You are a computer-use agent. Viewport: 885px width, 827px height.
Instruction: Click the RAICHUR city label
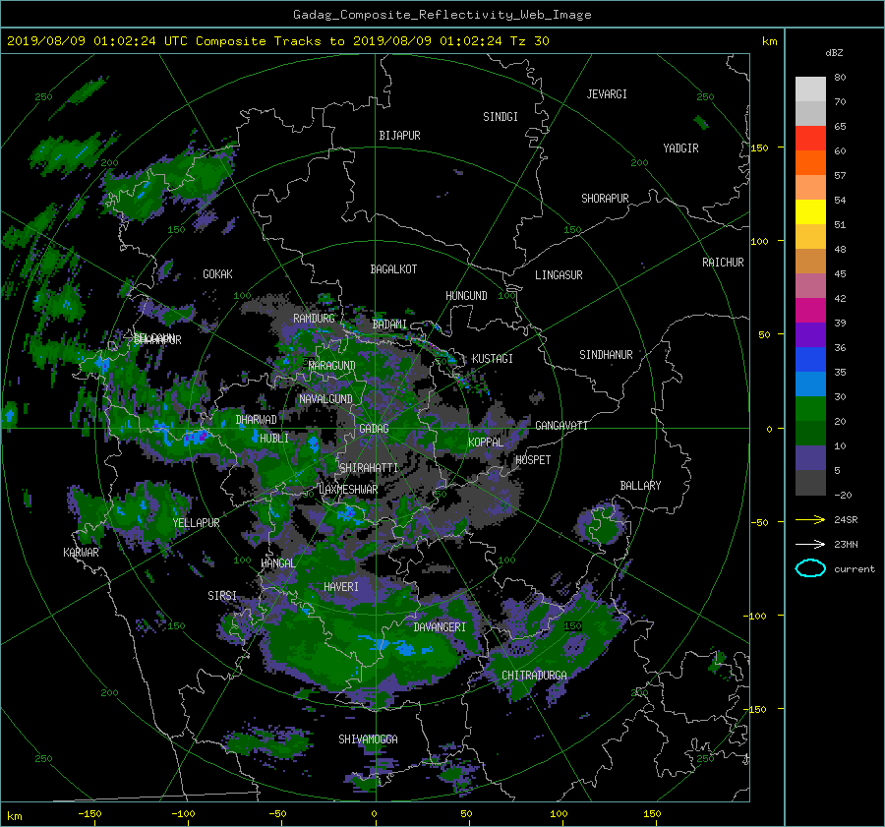[x=723, y=263]
